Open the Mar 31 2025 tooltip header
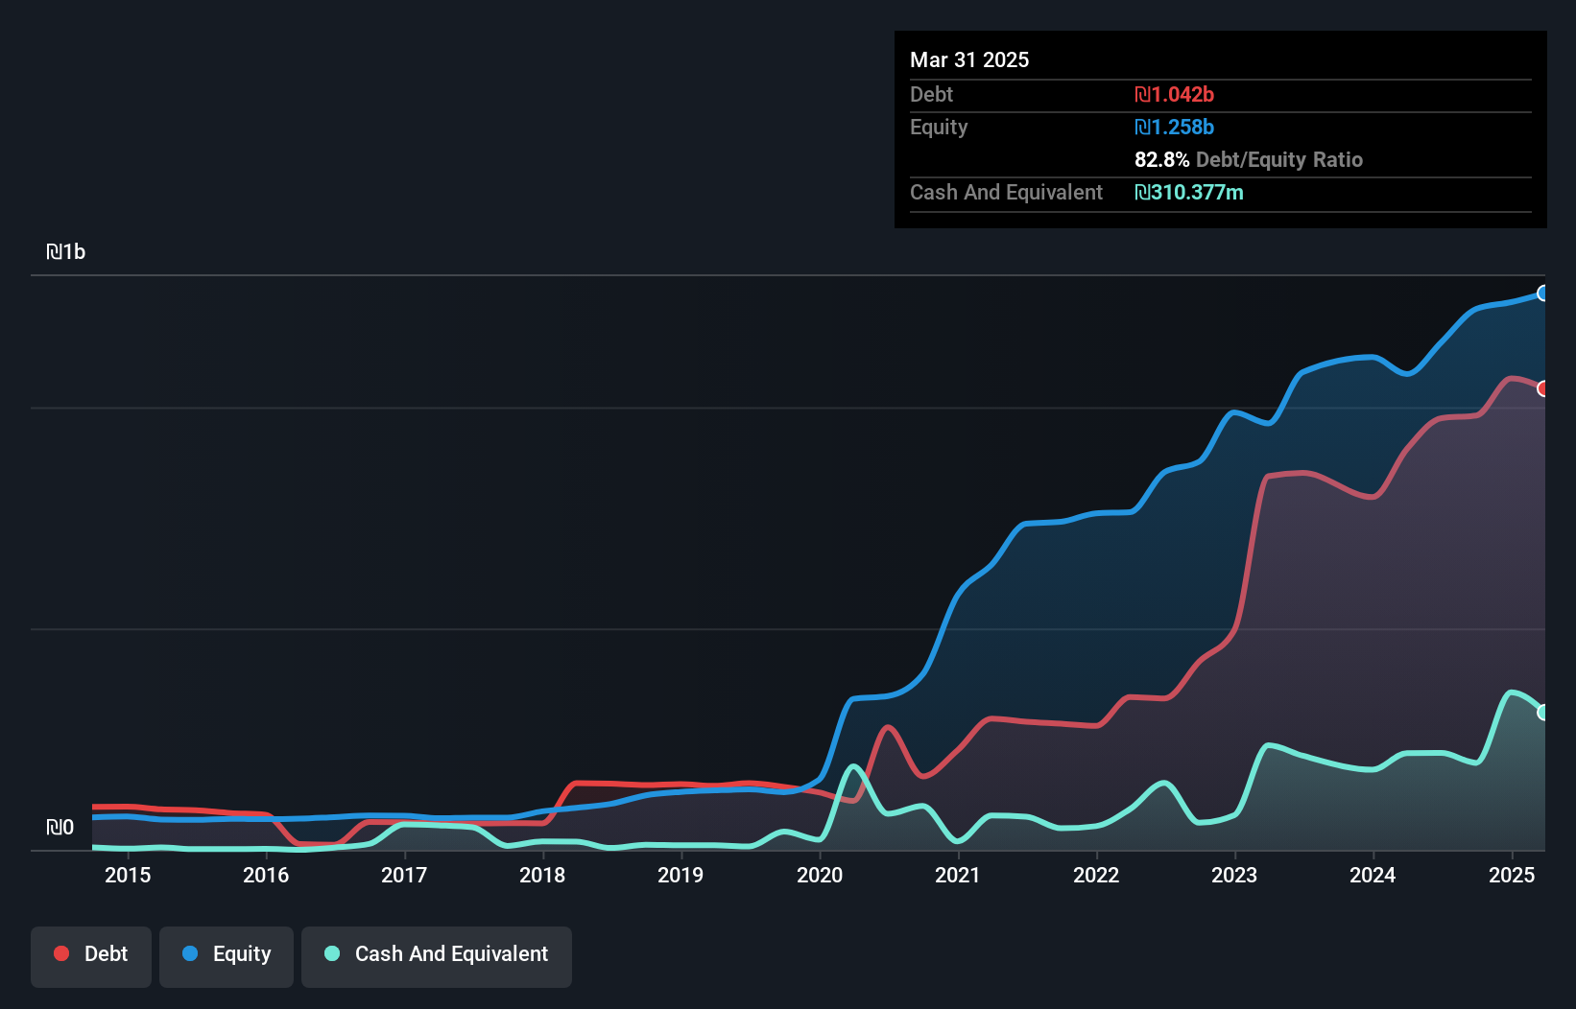 (x=969, y=59)
